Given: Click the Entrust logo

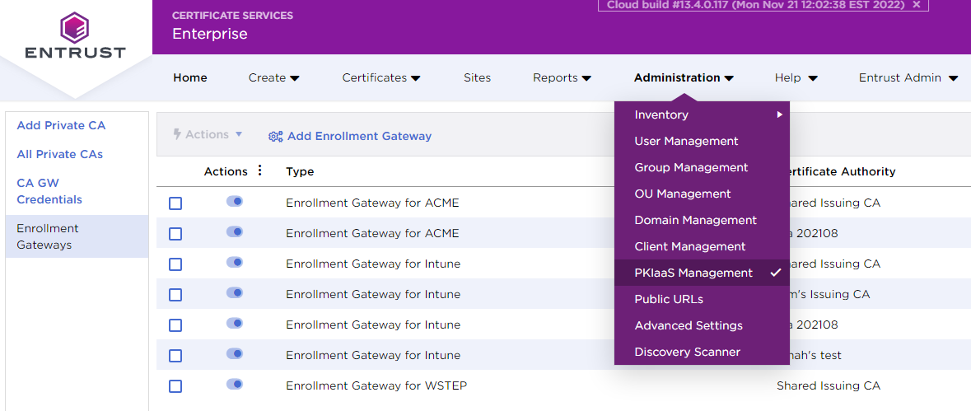Looking at the screenshot, I should 75,35.
